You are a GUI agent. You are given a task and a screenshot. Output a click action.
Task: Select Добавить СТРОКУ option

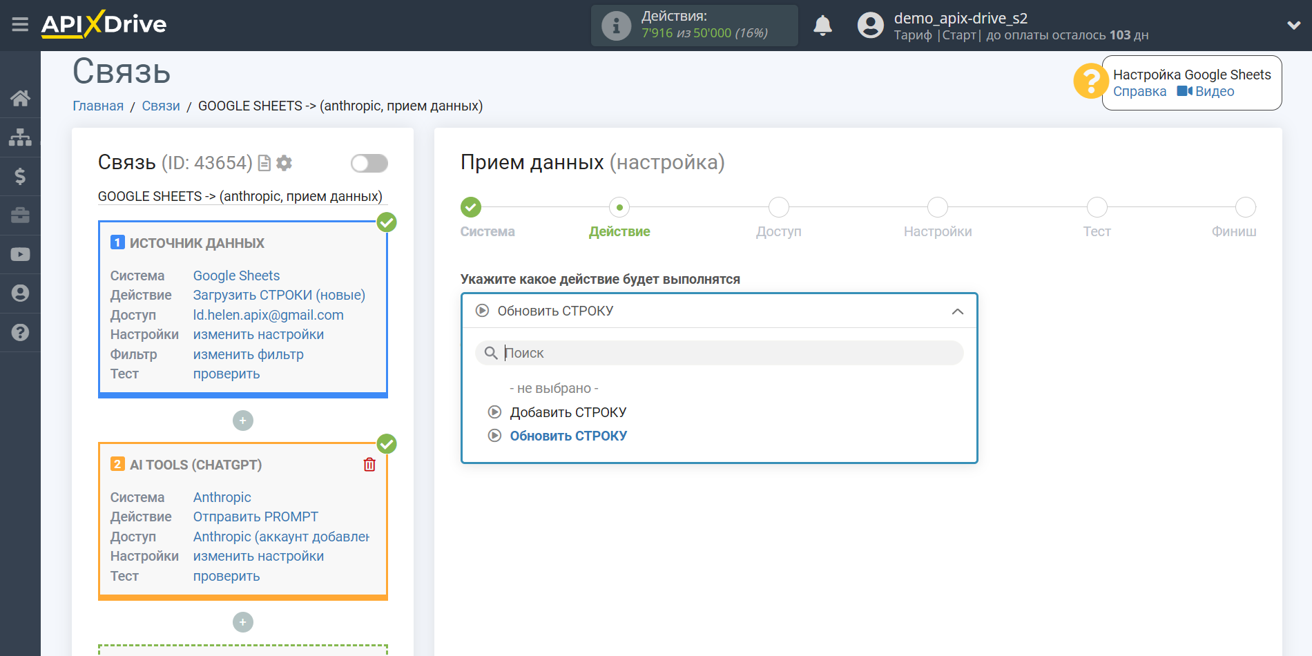click(x=568, y=412)
